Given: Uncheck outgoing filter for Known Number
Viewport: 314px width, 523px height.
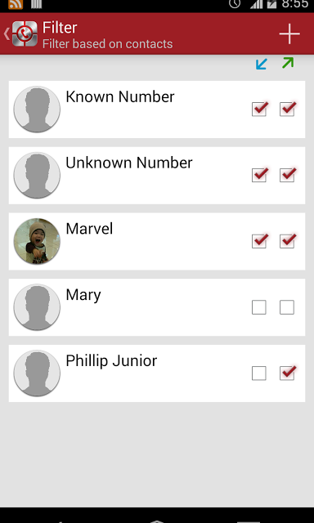Looking at the screenshot, I should [x=287, y=109].
